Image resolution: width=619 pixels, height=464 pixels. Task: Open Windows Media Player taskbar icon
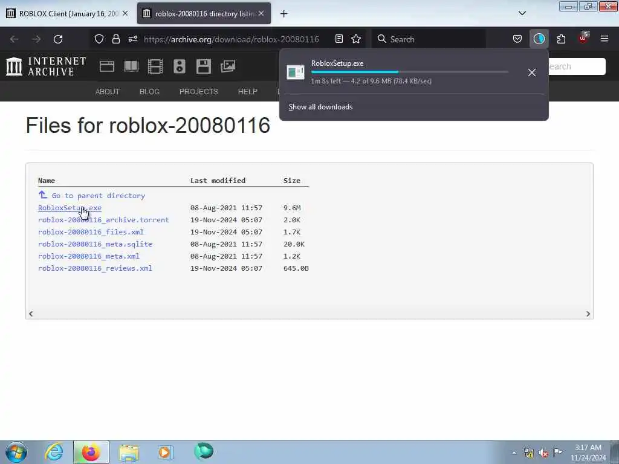point(165,452)
